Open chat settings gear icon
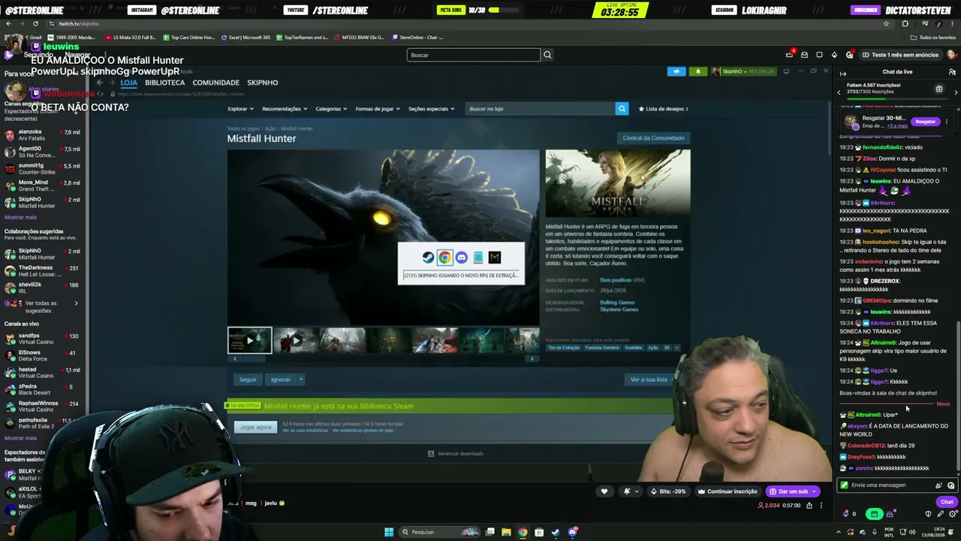Image resolution: width=961 pixels, height=541 pixels. pyautogui.click(x=953, y=514)
